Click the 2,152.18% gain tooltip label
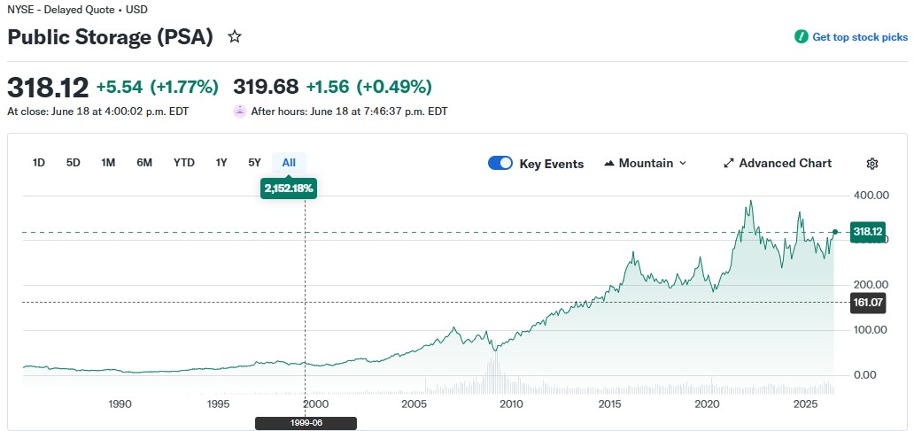 coord(289,189)
